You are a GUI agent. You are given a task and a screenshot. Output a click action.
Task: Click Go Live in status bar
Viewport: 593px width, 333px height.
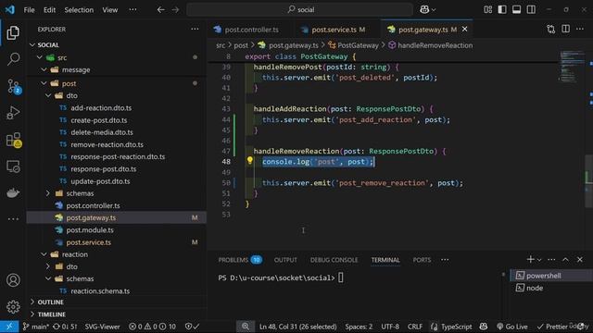(512, 327)
